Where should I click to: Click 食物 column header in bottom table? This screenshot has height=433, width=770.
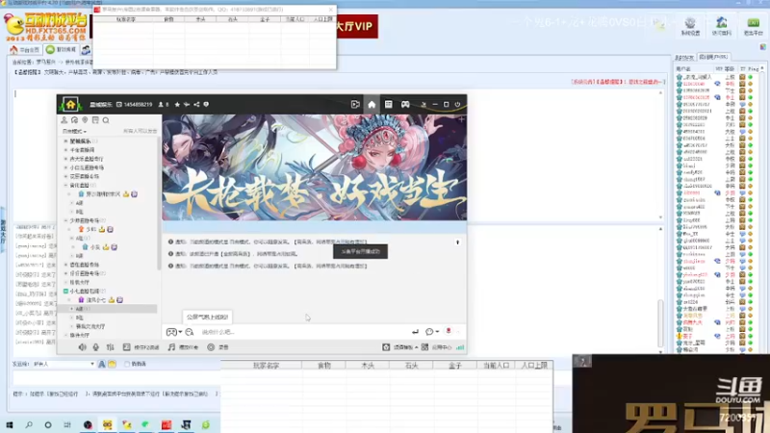pos(324,366)
